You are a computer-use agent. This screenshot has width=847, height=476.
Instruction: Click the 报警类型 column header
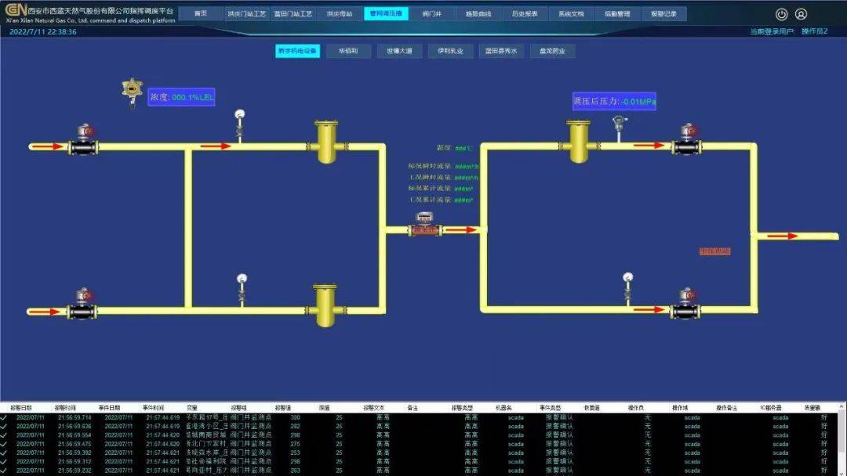click(463, 408)
